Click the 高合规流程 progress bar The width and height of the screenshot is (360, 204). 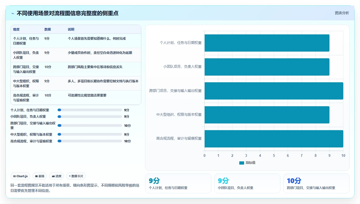click(90, 141)
